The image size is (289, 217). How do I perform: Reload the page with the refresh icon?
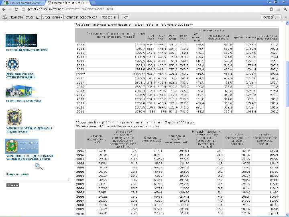point(16,9)
